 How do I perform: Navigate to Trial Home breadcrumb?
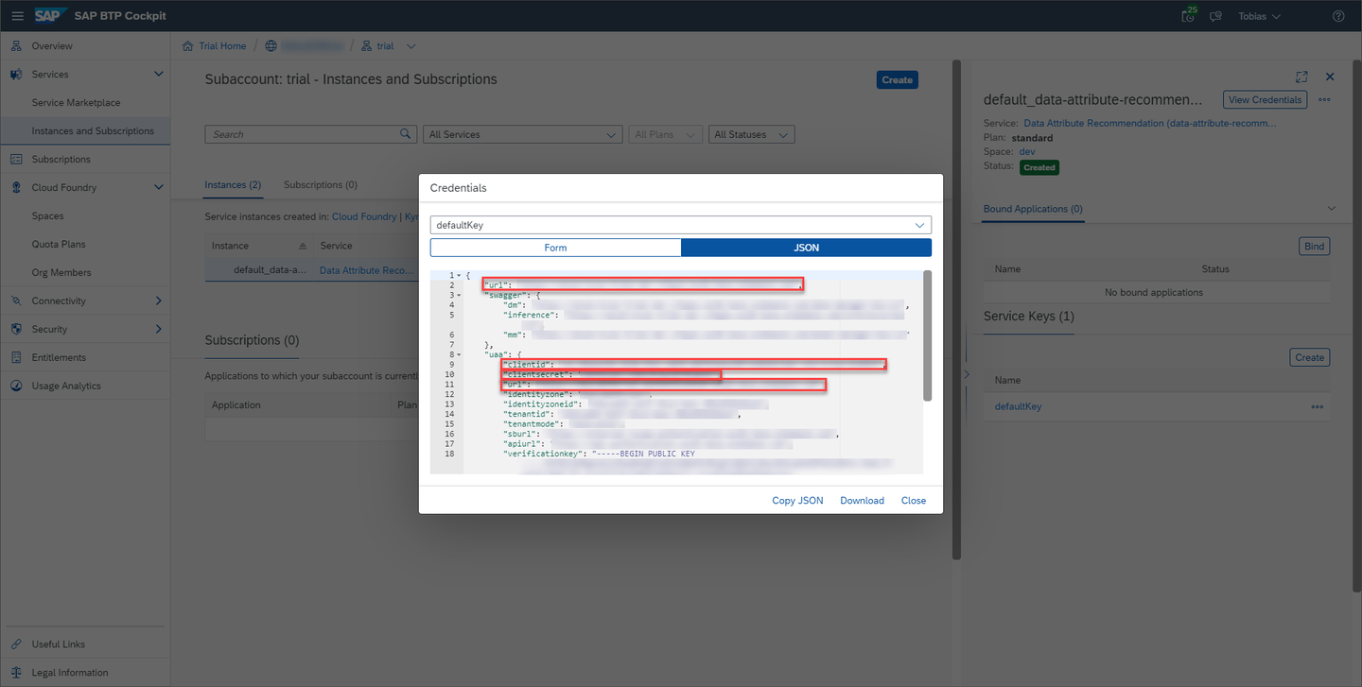click(222, 46)
